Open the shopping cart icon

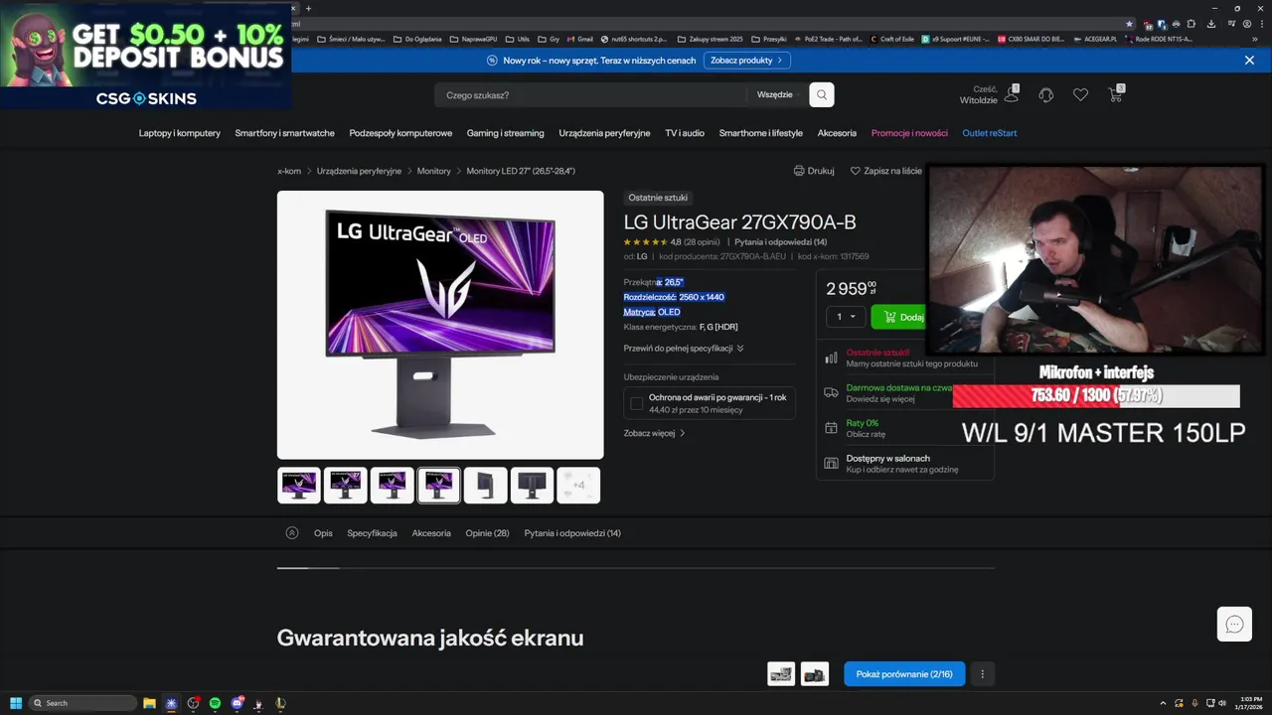tap(1115, 94)
